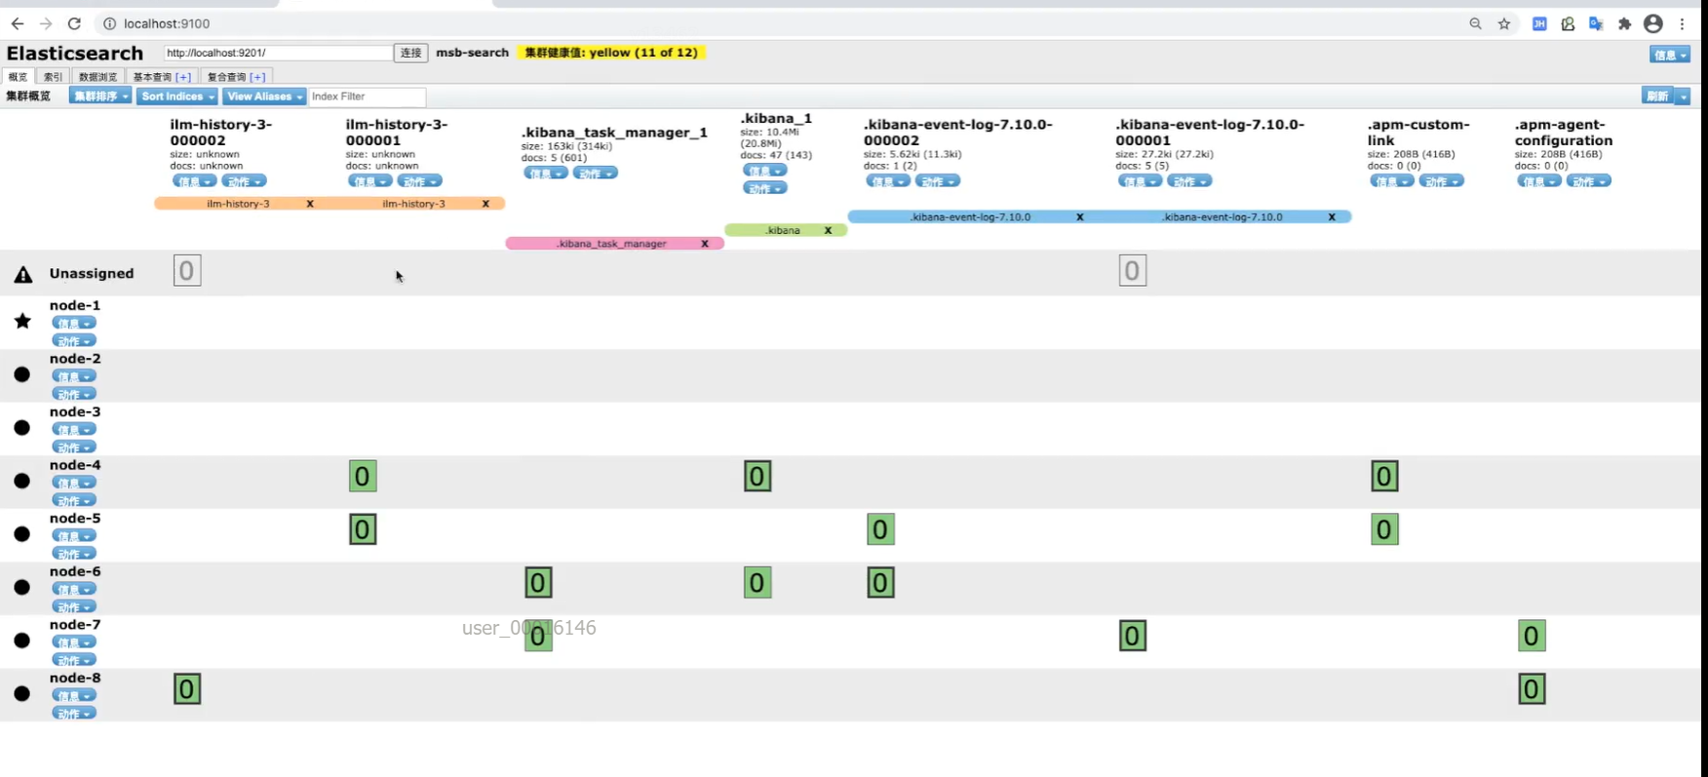Click the 连接 connect button
Screen dimensions: 1708x777
[x=411, y=53]
